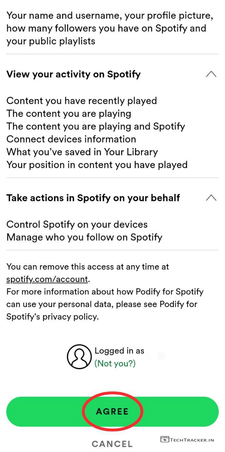225x452 pixels.
Task: Open the spotify.com/account link
Action: [x=47, y=279]
